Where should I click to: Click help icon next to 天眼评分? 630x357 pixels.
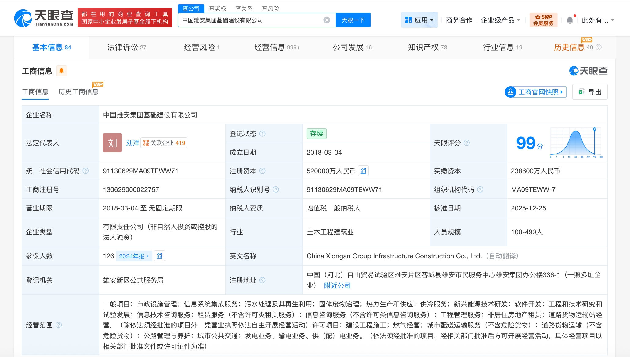pyautogui.click(x=467, y=143)
